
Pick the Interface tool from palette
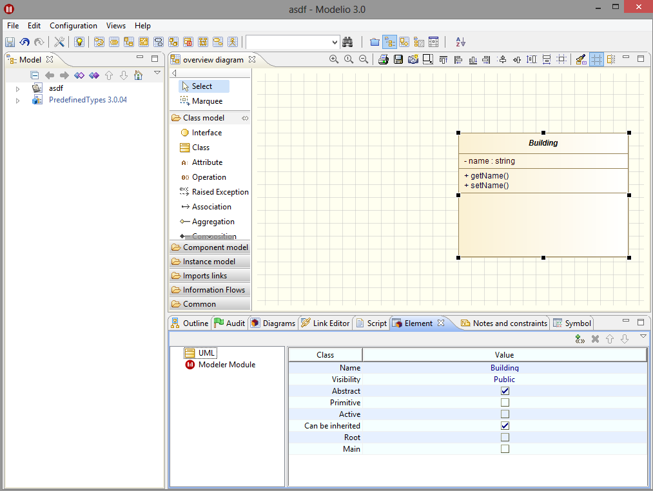point(206,133)
